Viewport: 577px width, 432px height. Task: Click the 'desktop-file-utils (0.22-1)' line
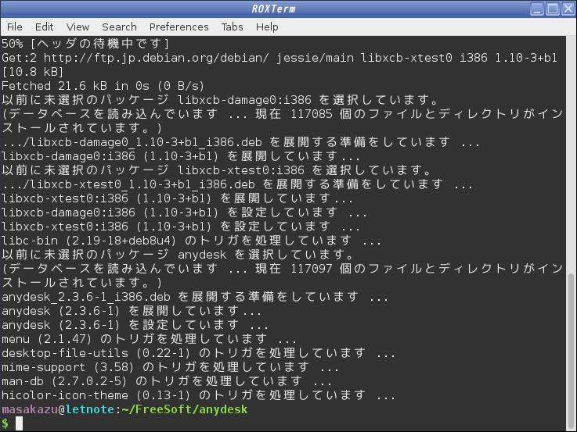click(x=198, y=353)
